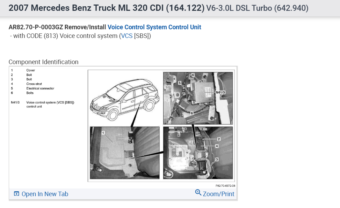340x208 pixels.
Task: Click the image reference number P82.70-6372-06
Action: point(225,186)
